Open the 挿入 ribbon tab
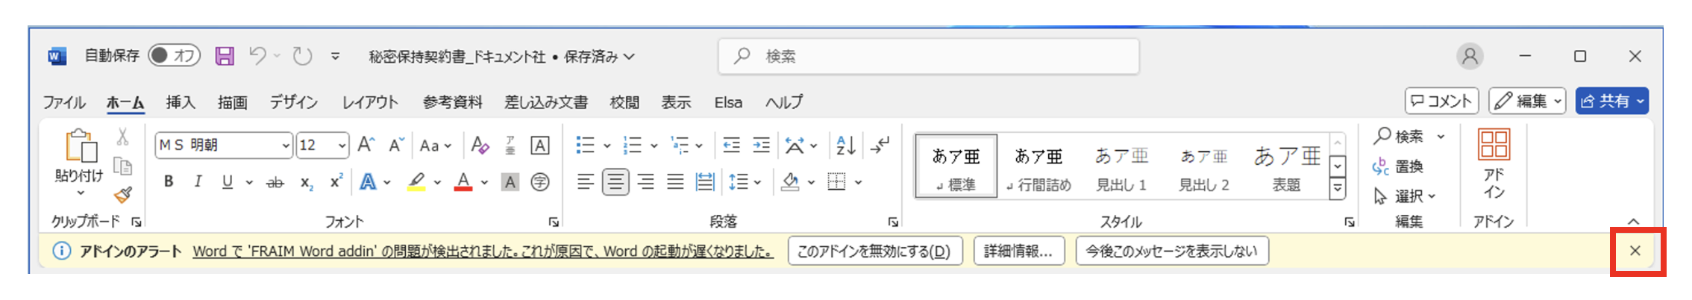The image size is (1692, 300). tap(180, 102)
